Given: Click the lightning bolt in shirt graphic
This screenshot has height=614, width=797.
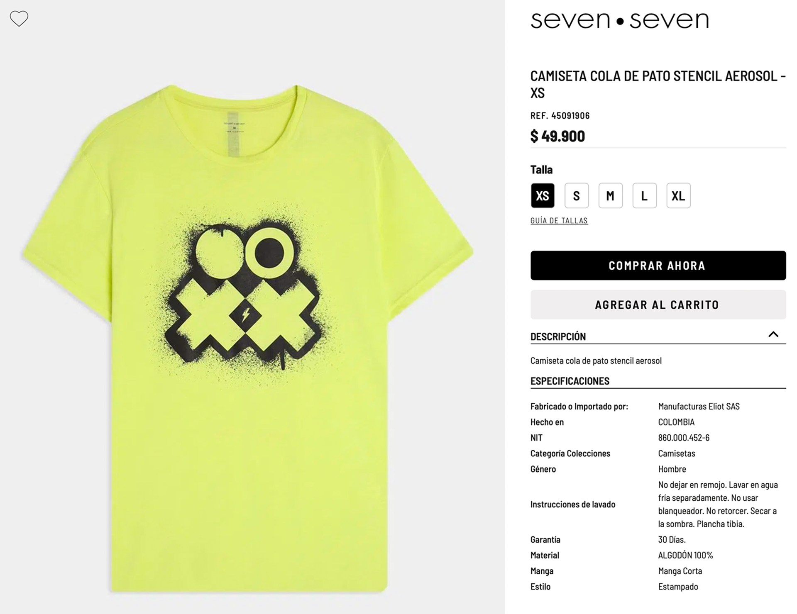Looking at the screenshot, I should click(245, 315).
